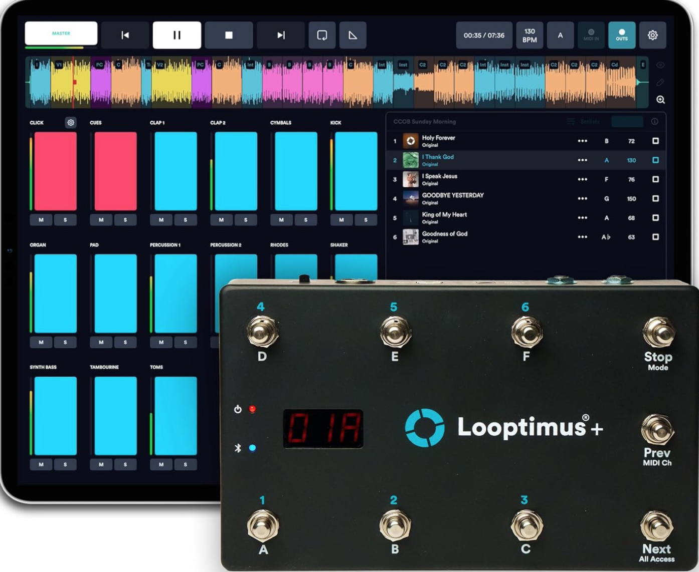Viewport: 699px width, 572px height.
Task: Solo the SYNTH BASS track
Action: point(65,464)
